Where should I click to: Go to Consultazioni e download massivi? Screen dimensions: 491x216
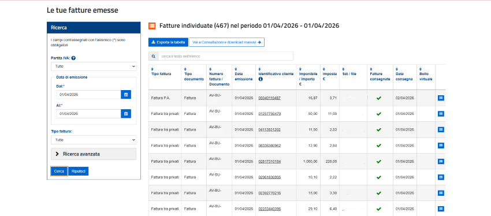coord(226,42)
